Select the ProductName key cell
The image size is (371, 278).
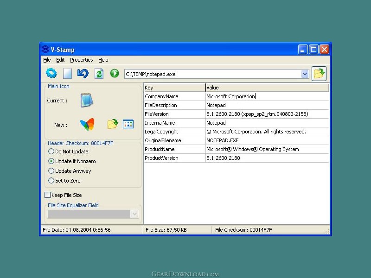(175, 149)
